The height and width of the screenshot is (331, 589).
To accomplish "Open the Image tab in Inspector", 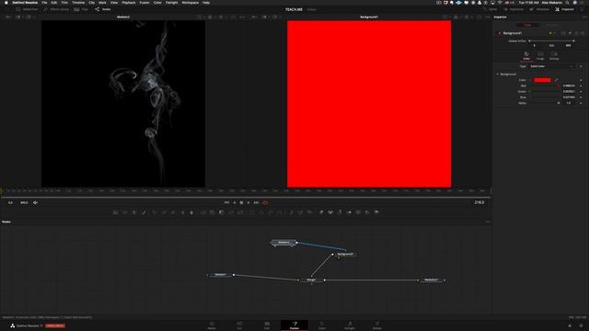I will 540,56.
